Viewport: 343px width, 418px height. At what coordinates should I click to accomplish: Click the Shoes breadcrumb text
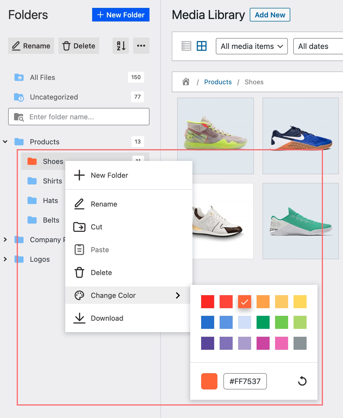click(254, 82)
